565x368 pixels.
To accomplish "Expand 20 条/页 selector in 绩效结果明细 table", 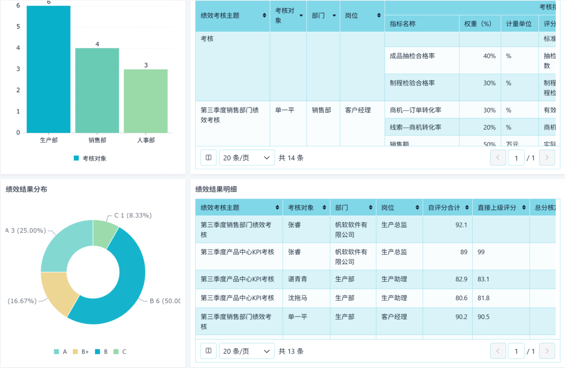I will [x=247, y=351].
